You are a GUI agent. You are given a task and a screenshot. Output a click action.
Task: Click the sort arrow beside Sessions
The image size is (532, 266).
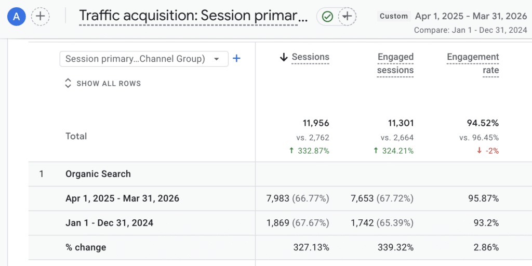pyautogui.click(x=284, y=57)
